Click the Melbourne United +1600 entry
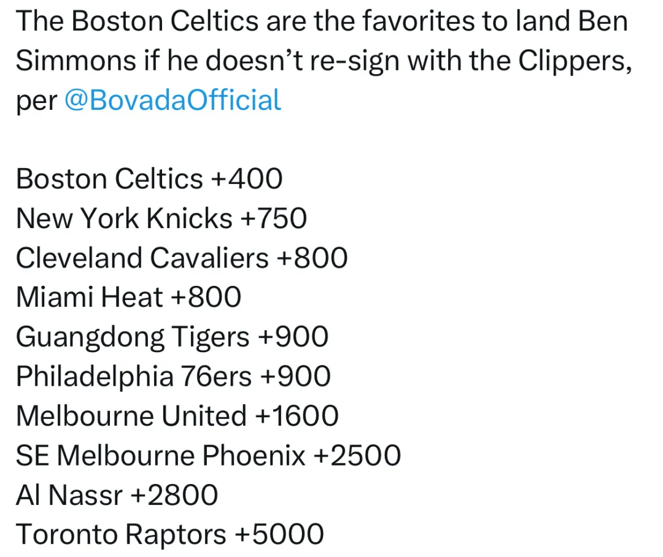 coord(177,416)
